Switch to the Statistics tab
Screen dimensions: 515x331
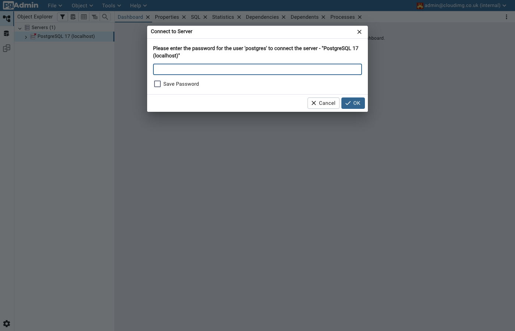pos(223,17)
